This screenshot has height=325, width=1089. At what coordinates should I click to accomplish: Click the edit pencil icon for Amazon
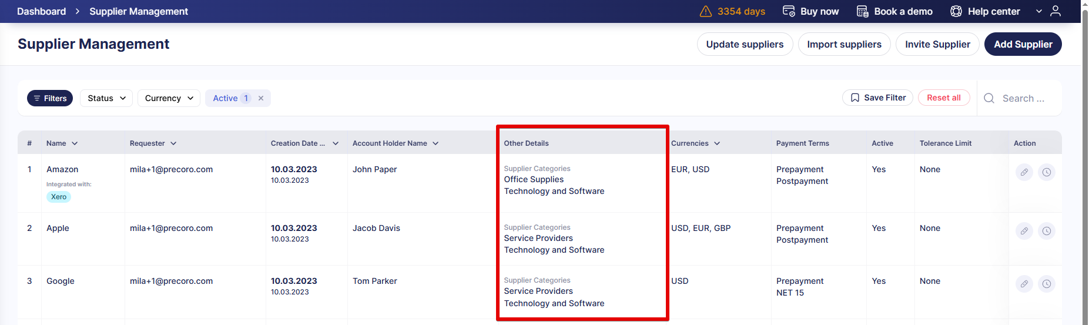pyautogui.click(x=1024, y=172)
